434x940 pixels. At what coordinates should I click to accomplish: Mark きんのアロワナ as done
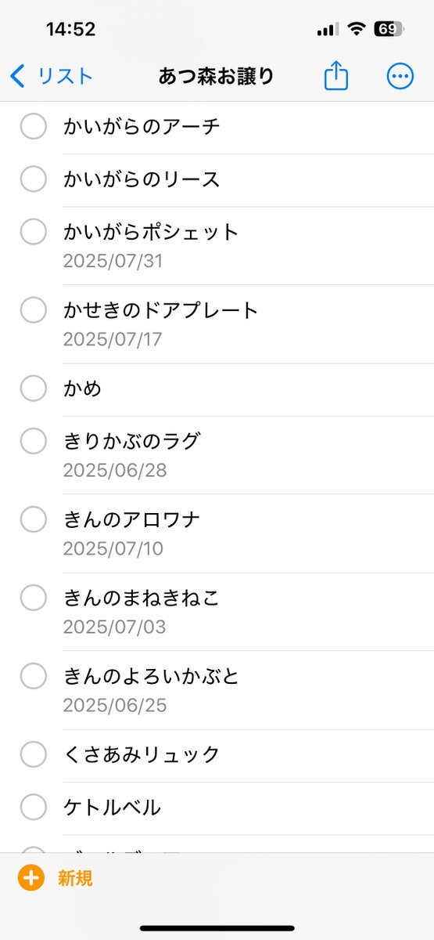(x=33, y=519)
